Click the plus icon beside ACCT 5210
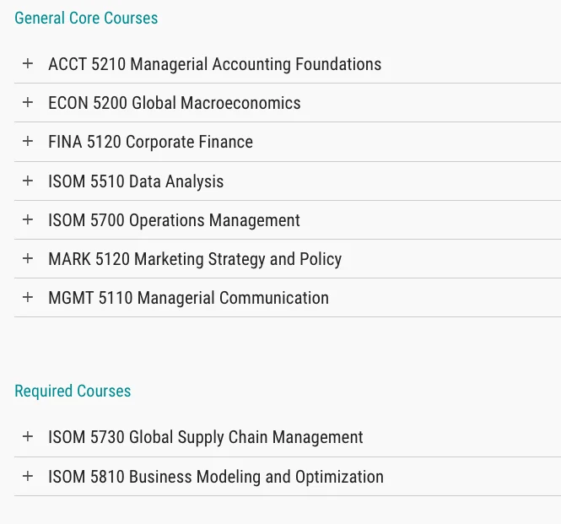This screenshot has height=524, width=561. [x=28, y=63]
